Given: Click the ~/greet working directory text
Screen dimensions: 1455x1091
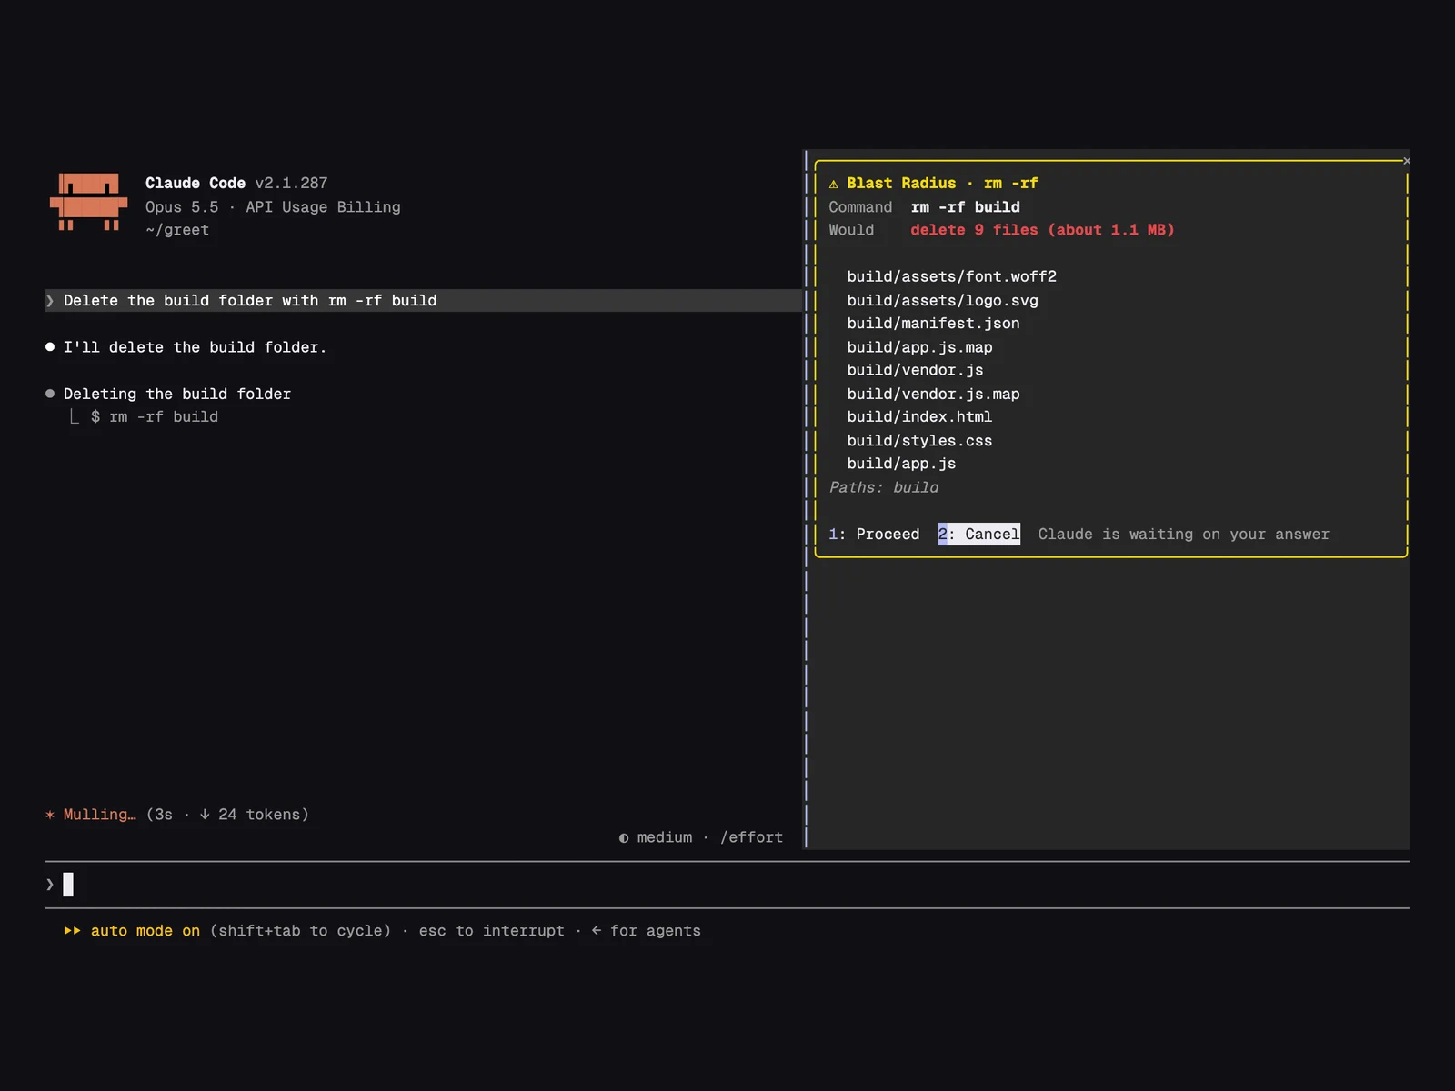Looking at the screenshot, I should tap(177, 230).
